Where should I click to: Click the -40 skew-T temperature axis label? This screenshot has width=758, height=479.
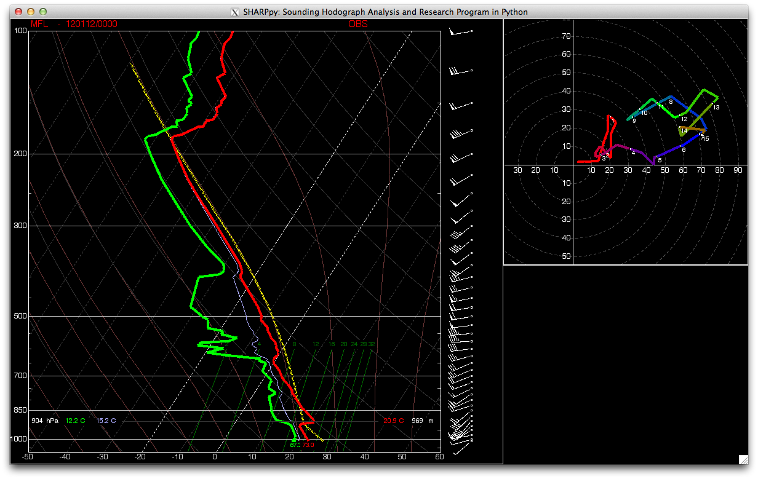tap(65, 457)
